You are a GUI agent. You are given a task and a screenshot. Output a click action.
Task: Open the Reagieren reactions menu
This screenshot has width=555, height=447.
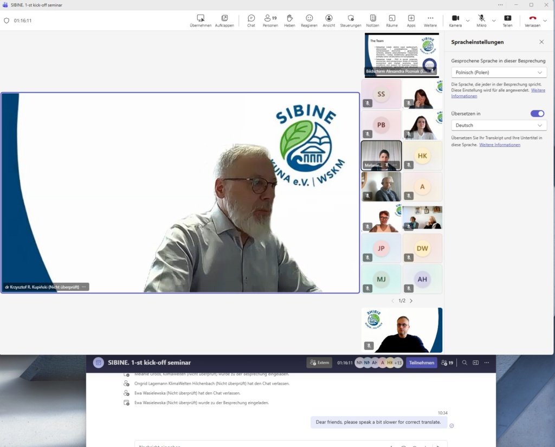[x=309, y=21]
